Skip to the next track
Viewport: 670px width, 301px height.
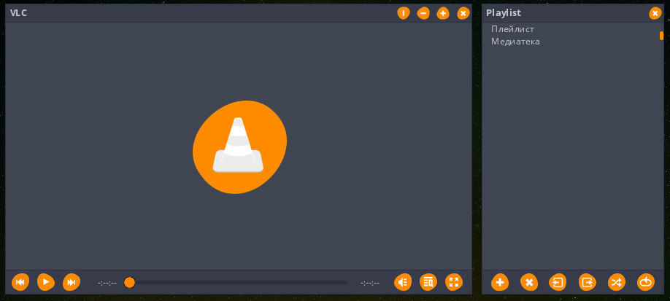click(x=72, y=282)
